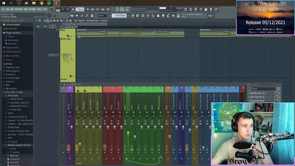Open the Channel rack window icon
295x166 pixels.
143,16
